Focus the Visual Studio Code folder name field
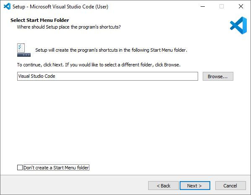Screen dimensions: 251x195 click(107, 76)
